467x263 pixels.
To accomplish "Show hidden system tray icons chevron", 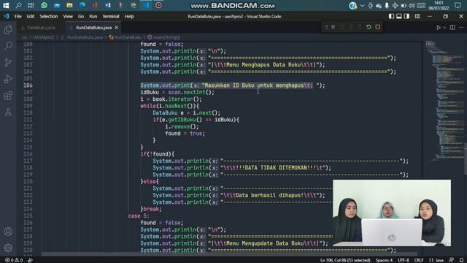I will pos(362,5).
